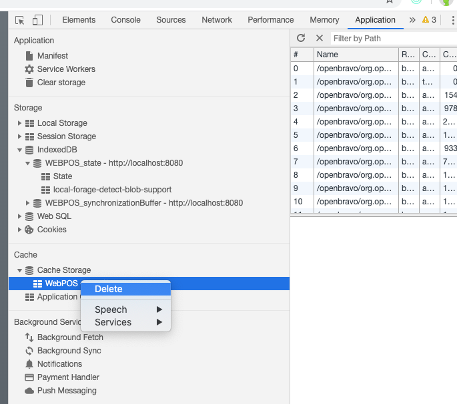Screen dimensions: 457x404
Task: Open the Manifest file item
Action: tap(52, 56)
